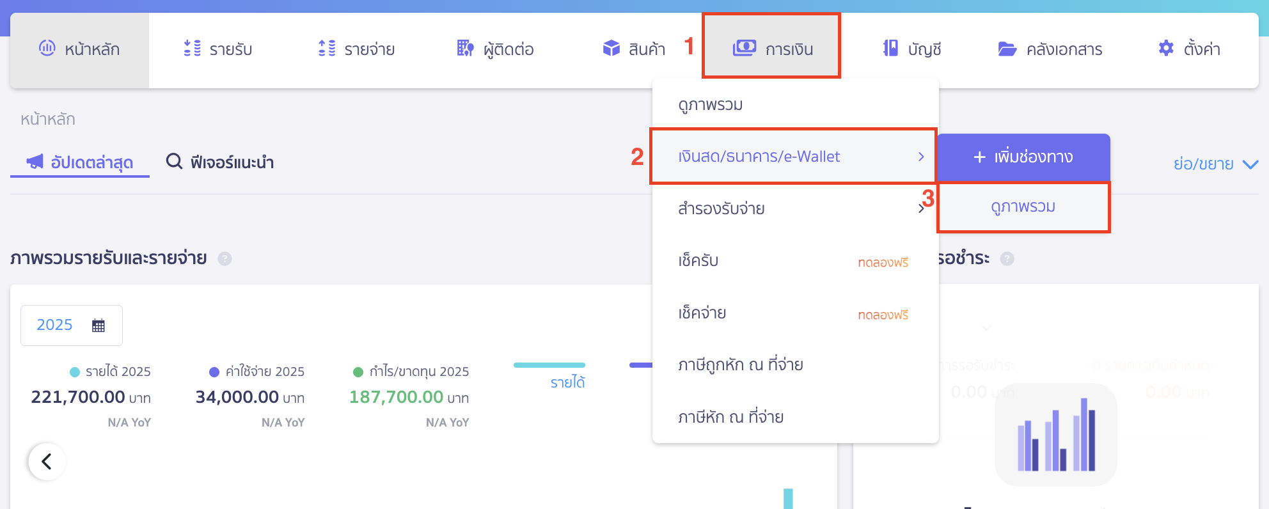Select ภาษีถูกหัก ณ ที่จ่าย menu item
The height and width of the screenshot is (509, 1269).
[796, 365]
